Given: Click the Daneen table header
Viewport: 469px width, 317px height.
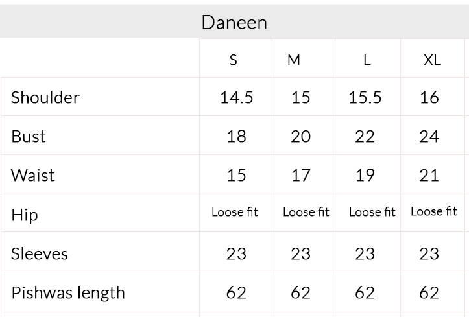Looking at the screenshot, I should pos(234,23).
